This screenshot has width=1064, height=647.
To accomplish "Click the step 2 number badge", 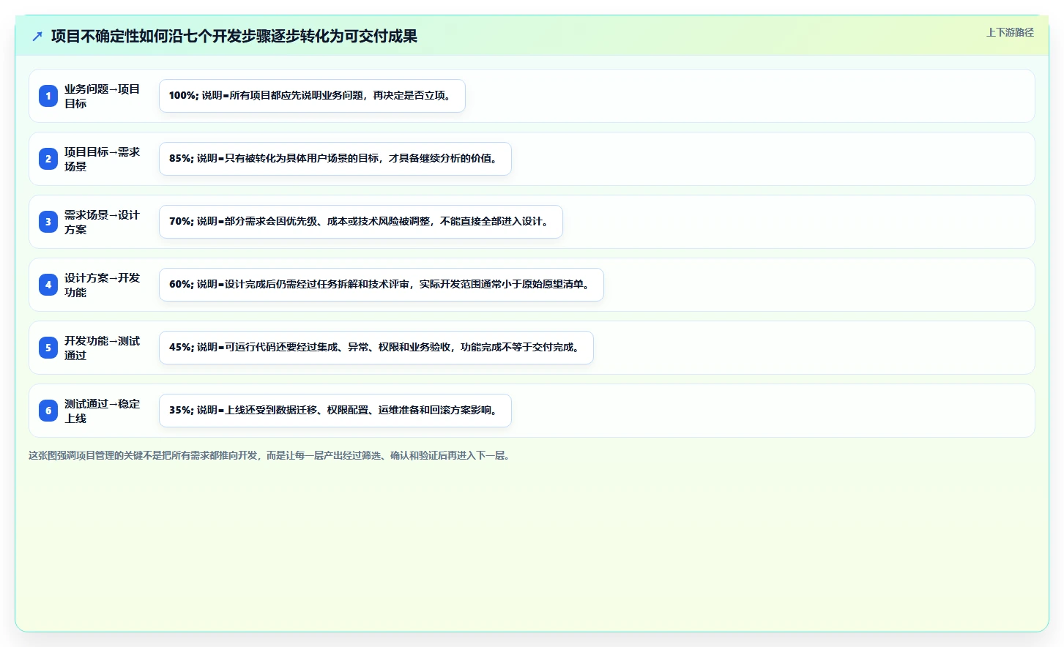I will pos(48,159).
